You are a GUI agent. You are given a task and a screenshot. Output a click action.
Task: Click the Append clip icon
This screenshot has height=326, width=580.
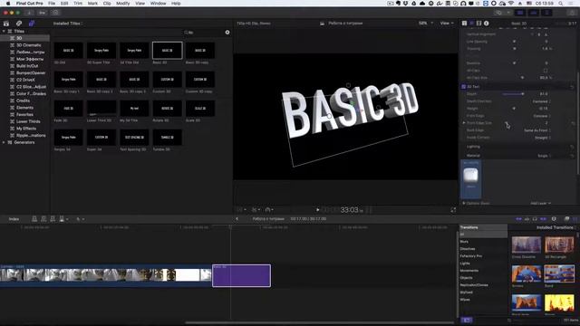click(x=53, y=219)
